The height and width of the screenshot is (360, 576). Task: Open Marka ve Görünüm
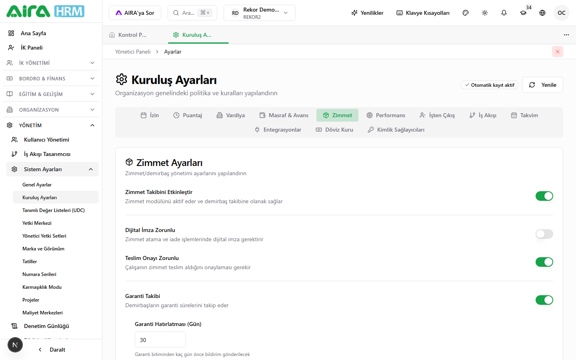point(56,249)
